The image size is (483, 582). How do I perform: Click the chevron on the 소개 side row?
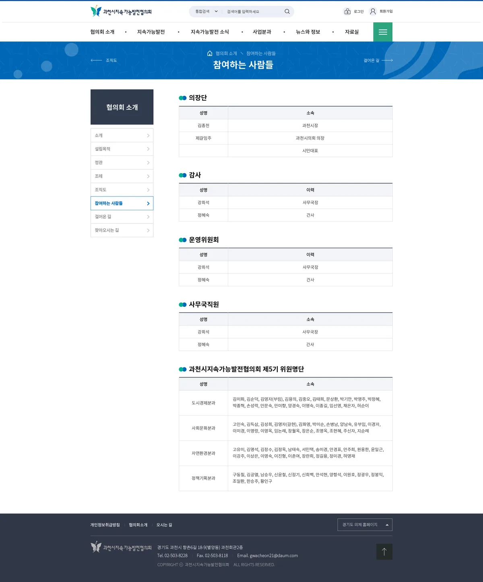(148, 136)
